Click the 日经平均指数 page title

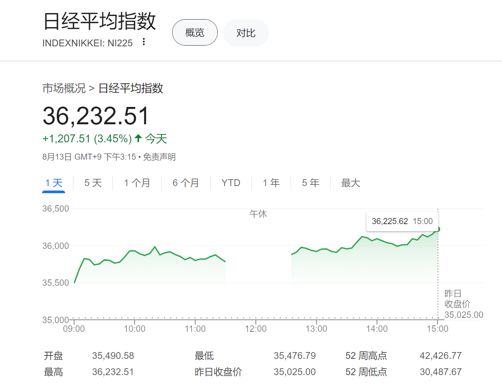pyautogui.click(x=100, y=21)
